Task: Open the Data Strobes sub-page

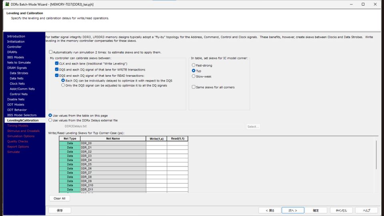Action: [19, 73]
